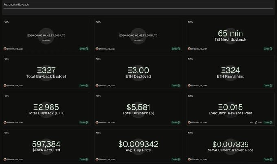Click the avatar on the Avg. Buy Price card
The image size is (277, 164).
coord(97,160)
